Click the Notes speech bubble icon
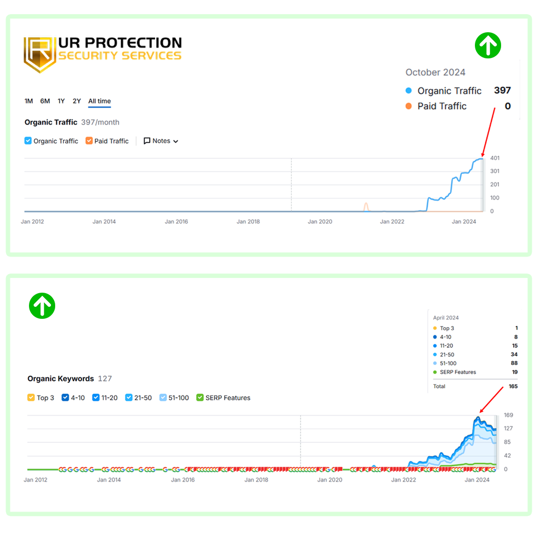This screenshot has width=535, height=546. (x=147, y=141)
